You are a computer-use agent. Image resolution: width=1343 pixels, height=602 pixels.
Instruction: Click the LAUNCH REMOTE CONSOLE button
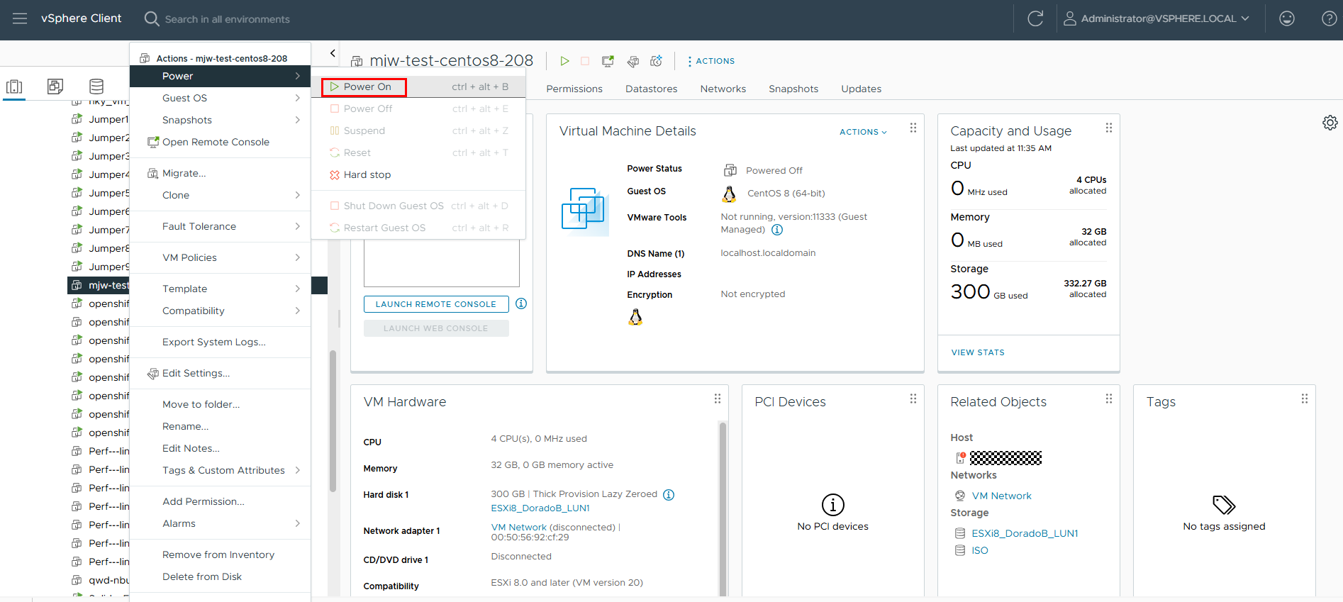pos(436,304)
